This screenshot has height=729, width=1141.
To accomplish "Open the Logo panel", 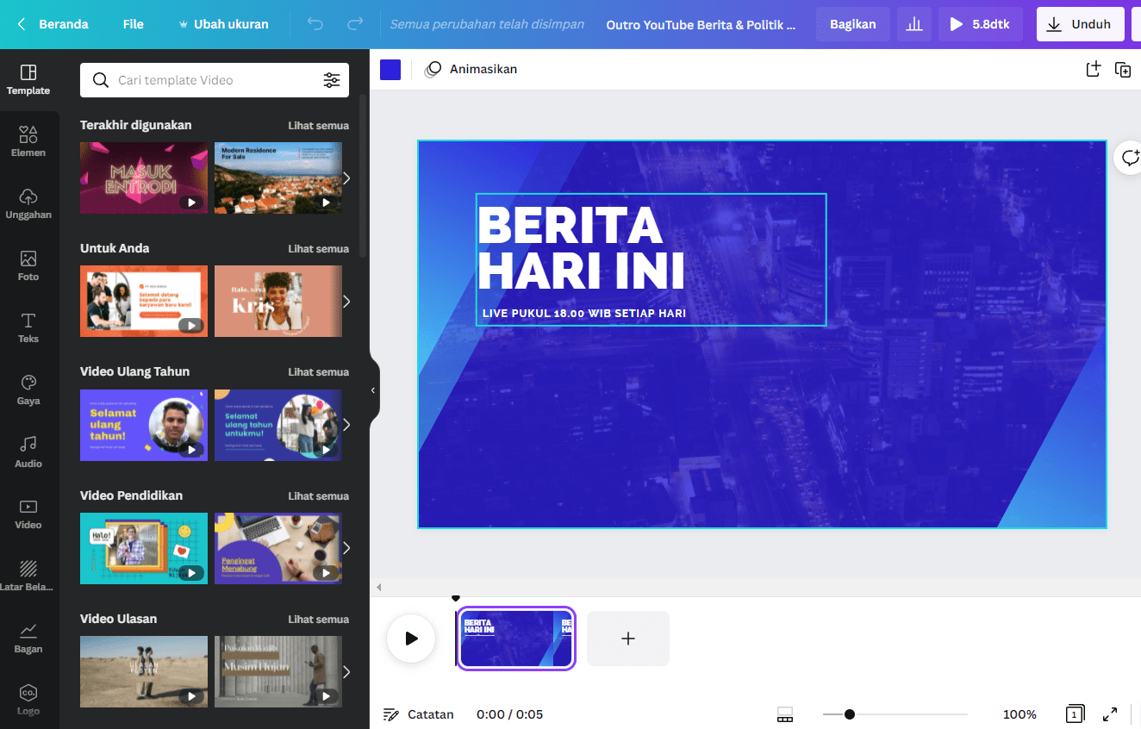I will (x=28, y=699).
